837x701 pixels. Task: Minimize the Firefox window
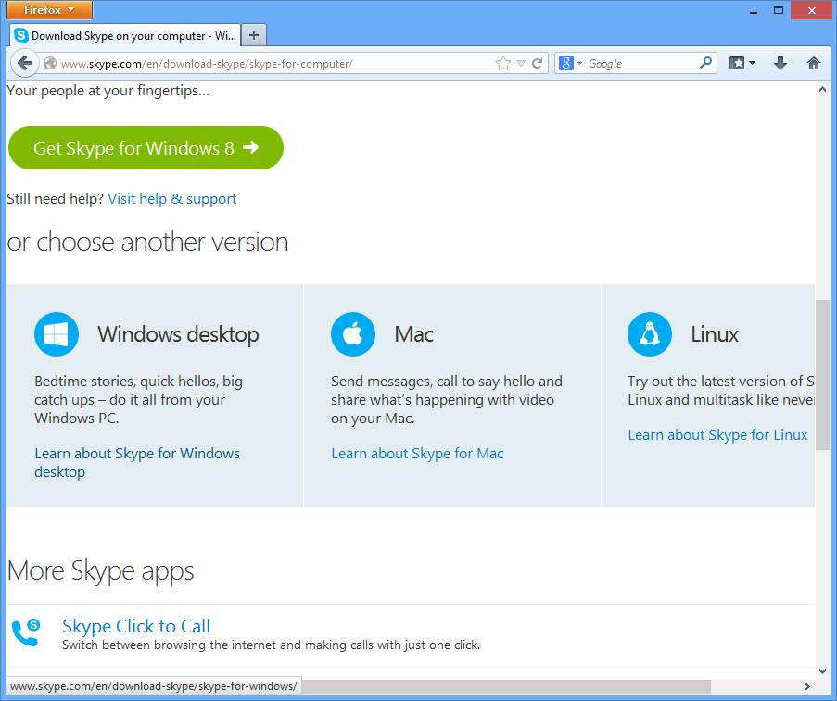(754, 10)
